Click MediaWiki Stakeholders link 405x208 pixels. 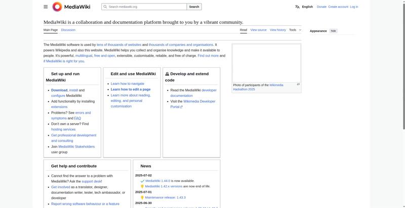coord(76,147)
